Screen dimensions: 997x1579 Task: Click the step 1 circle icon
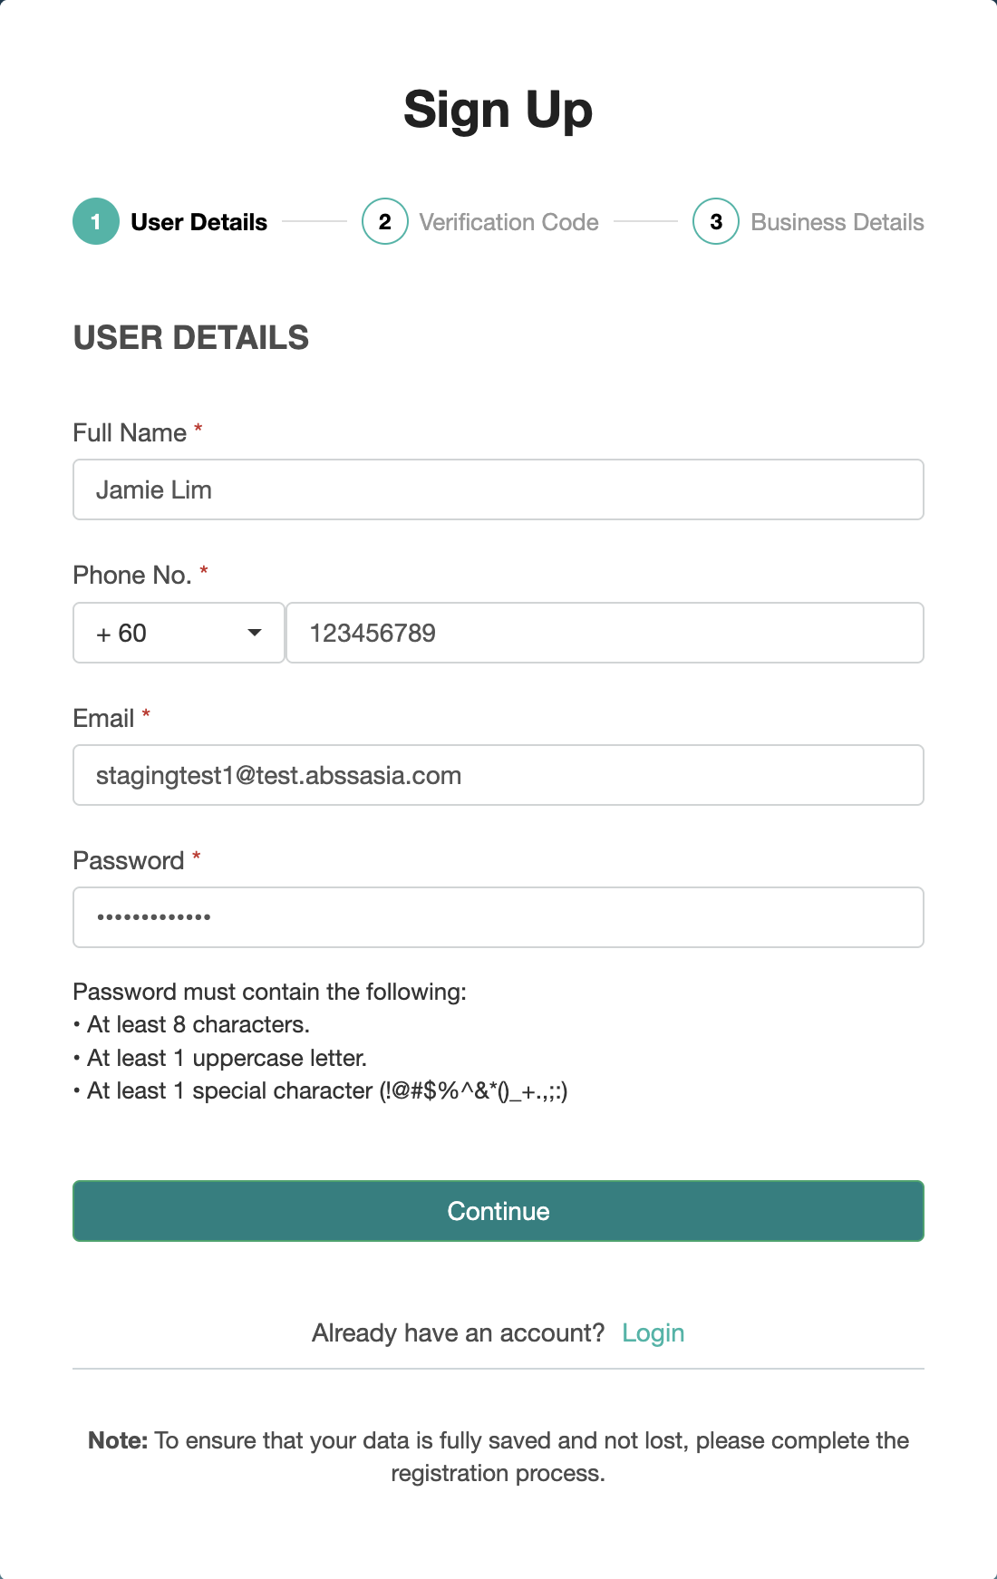(x=96, y=221)
